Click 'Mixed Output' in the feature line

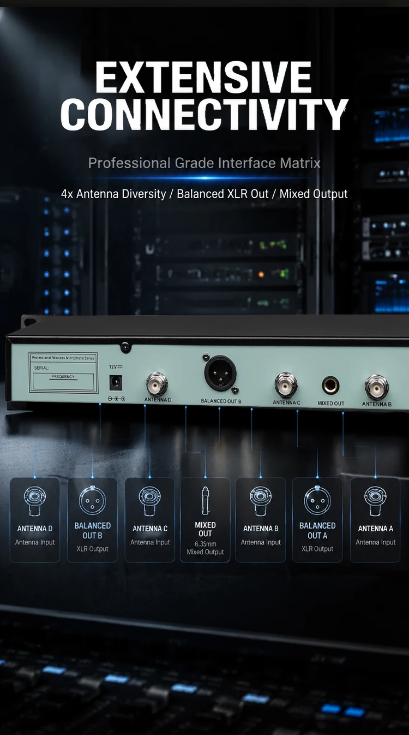coord(314,194)
